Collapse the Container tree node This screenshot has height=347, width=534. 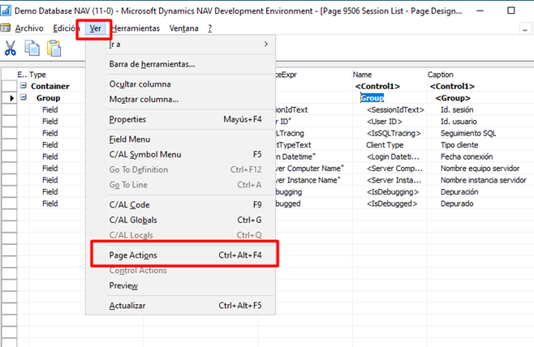pyautogui.click(x=24, y=85)
